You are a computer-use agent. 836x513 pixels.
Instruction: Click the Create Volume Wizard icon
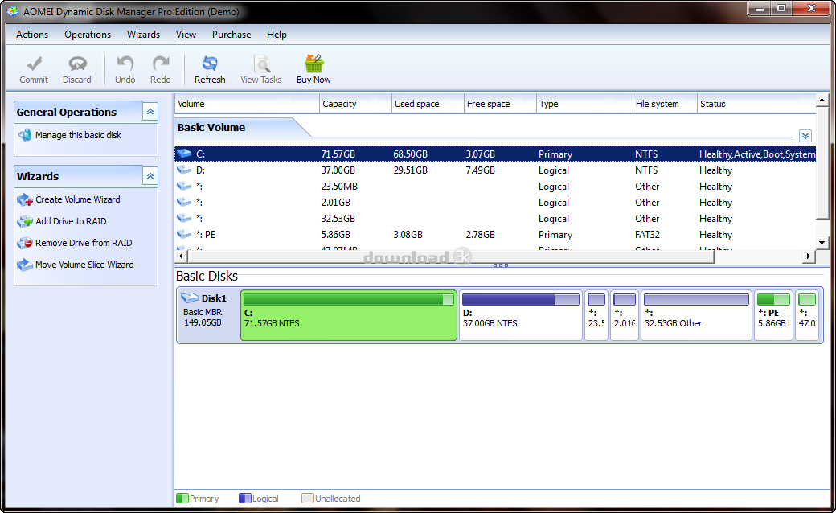click(25, 199)
